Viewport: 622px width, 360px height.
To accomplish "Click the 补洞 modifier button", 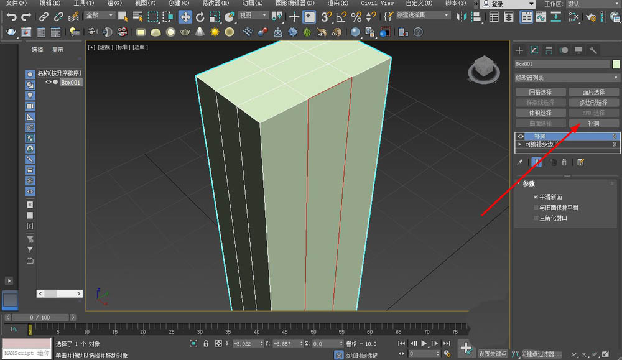I will click(x=593, y=124).
